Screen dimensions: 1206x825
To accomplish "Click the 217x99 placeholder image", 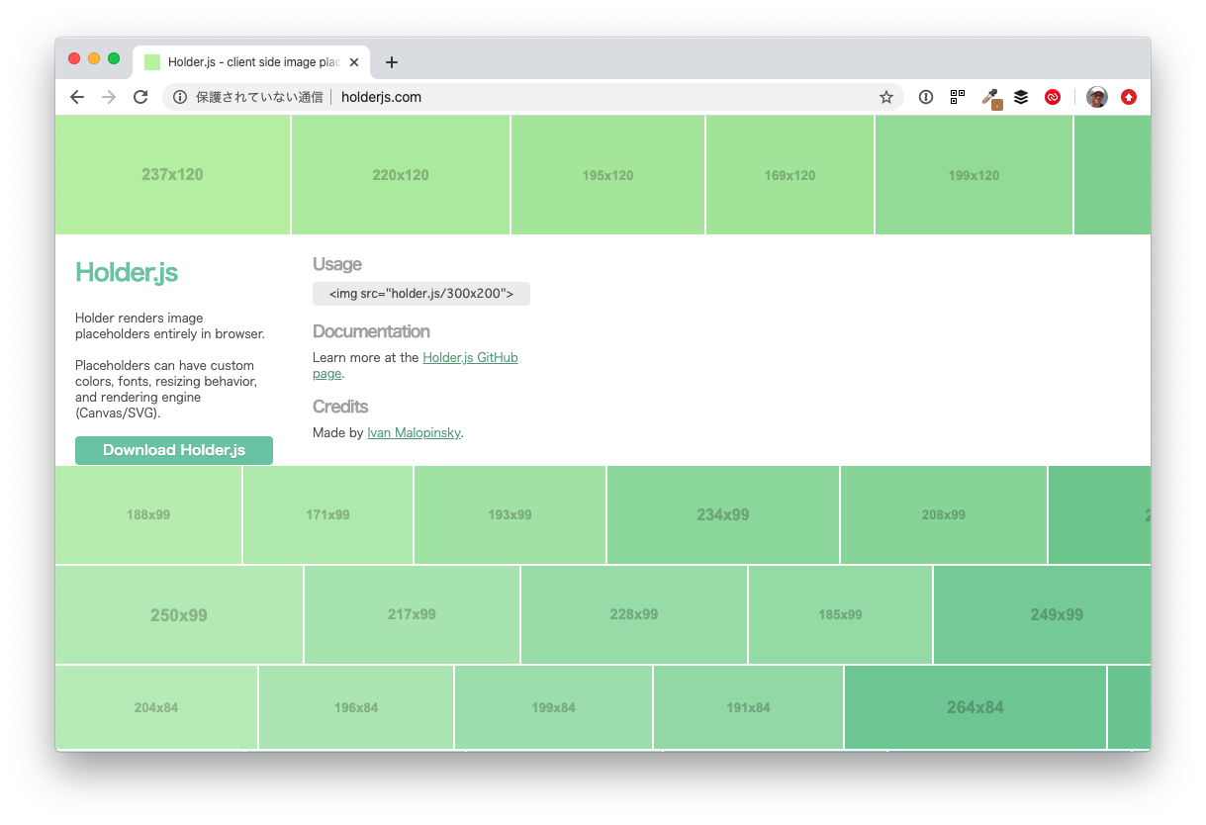I will tap(412, 614).
